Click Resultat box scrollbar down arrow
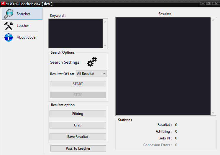Screen dimensions: 220x155 [213, 113]
